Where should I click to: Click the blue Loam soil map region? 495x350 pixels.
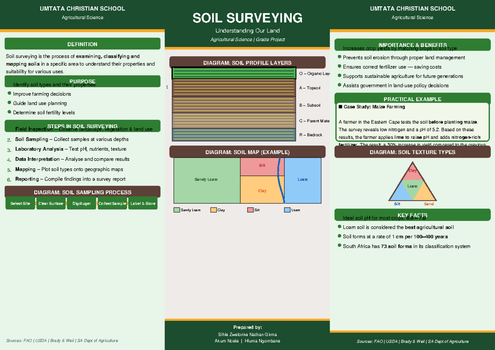pyautogui.click(x=303, y=180)
